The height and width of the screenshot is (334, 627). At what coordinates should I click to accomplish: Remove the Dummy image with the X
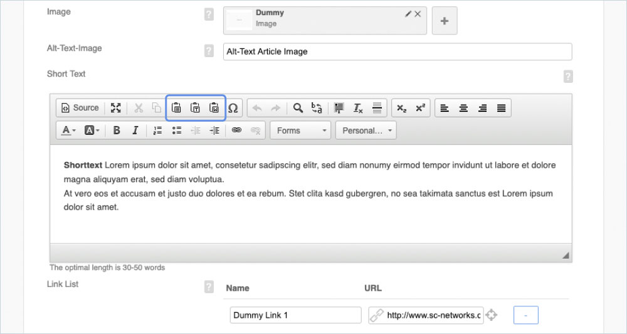[418, 14]
